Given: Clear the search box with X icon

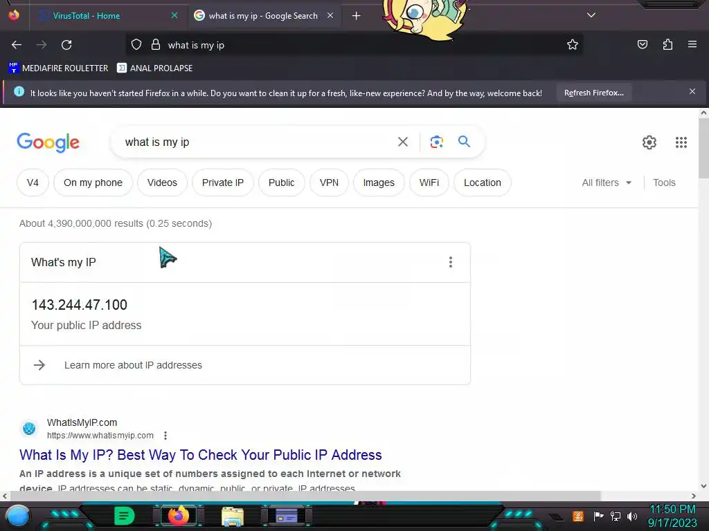Looking at the screenshot, I should [x=402, y=142].
